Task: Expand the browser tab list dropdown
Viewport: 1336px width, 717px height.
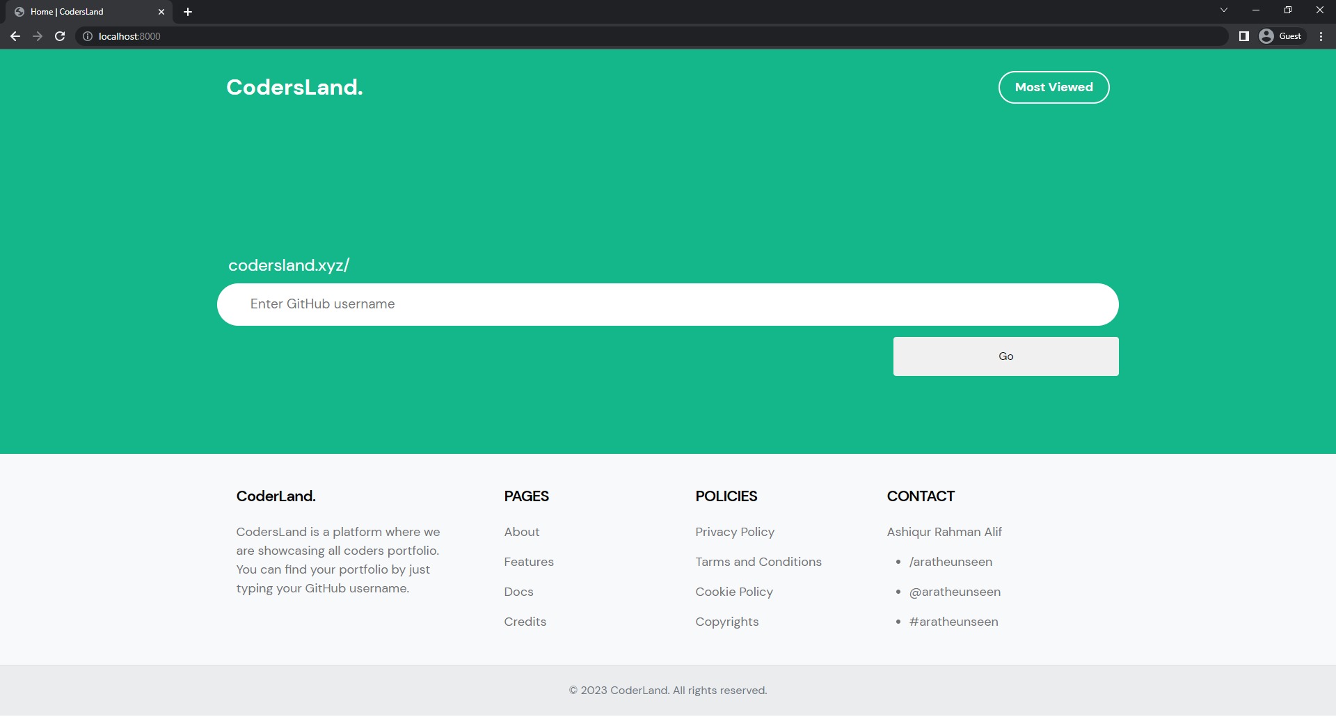Action: [x=1223, y=10]
